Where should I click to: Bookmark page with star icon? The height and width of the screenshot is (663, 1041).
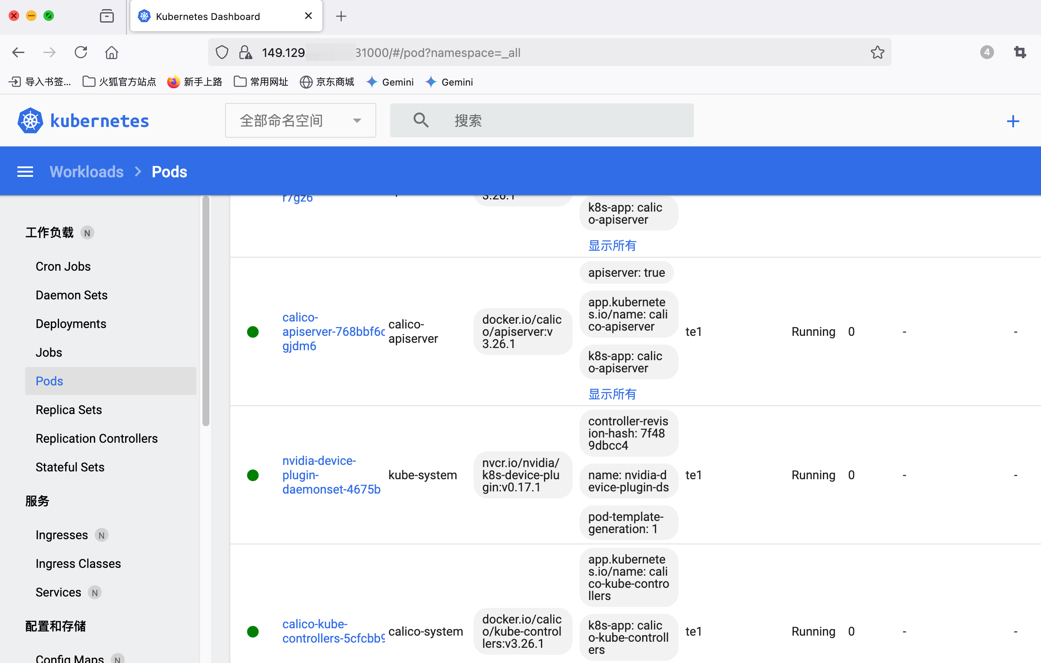[x=877, y=53]
